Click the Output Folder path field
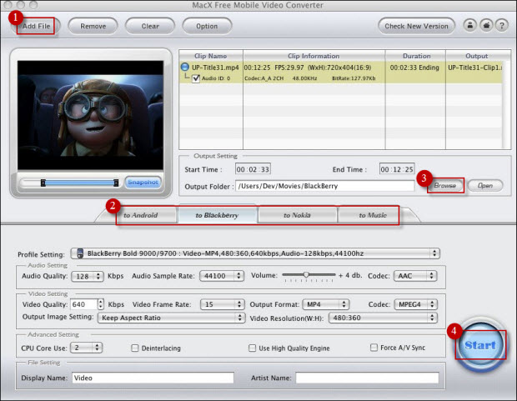517x401 pixels. click(324, 186)
